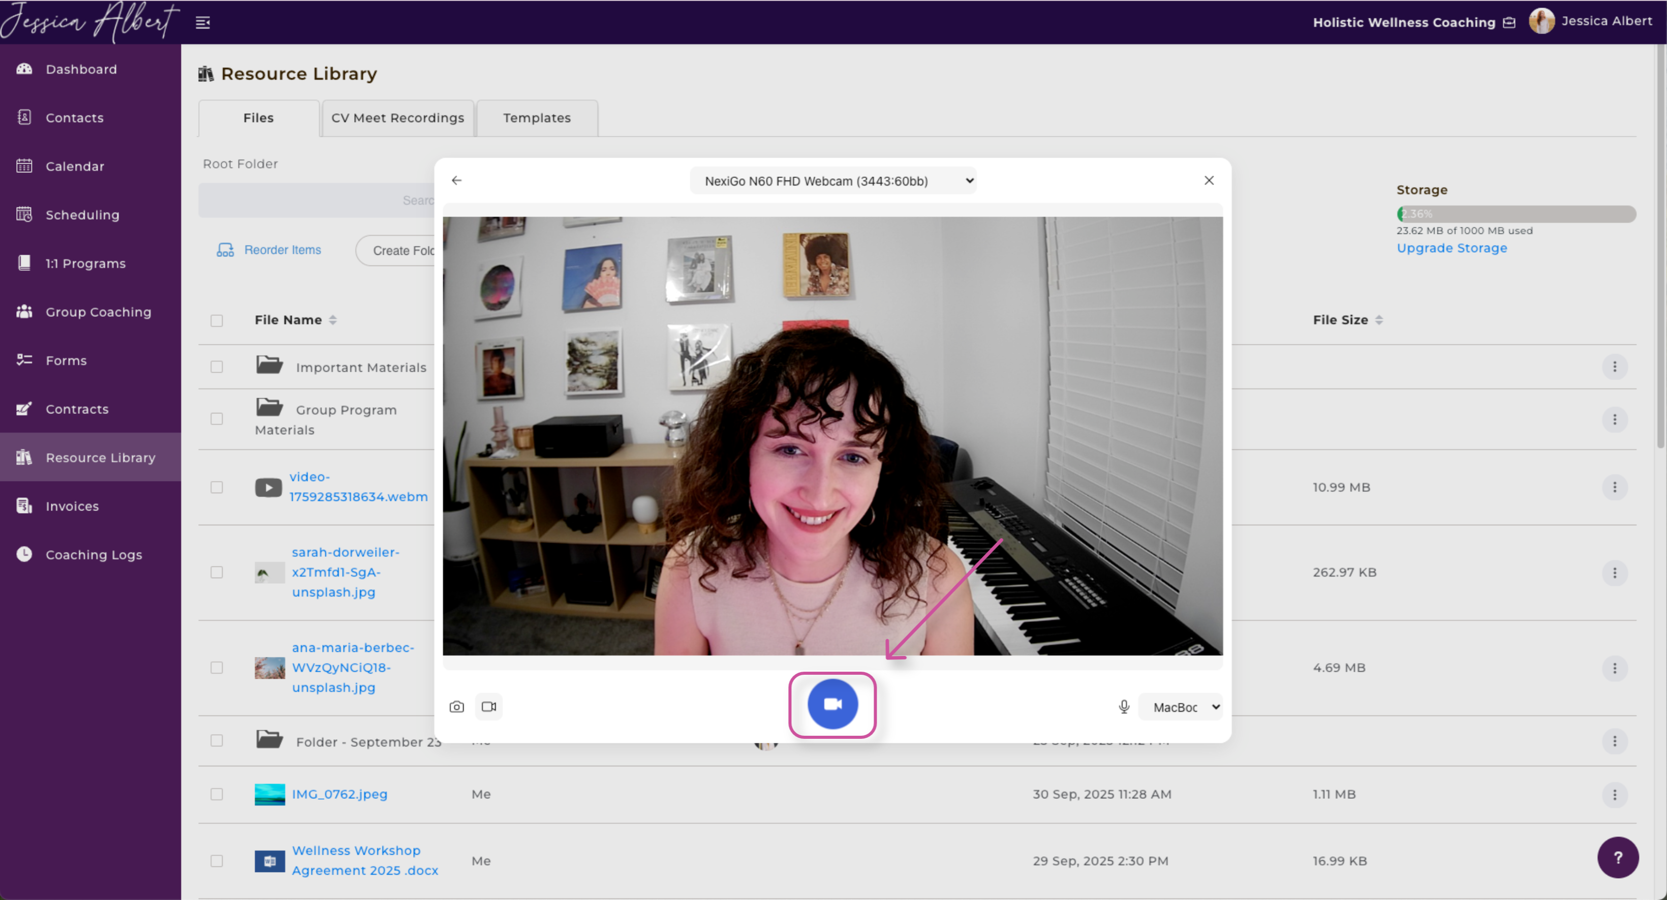Switch to the CV Meet Recordings tab
The height and width of the screenshot is (900, 1667).
point(397,118)
